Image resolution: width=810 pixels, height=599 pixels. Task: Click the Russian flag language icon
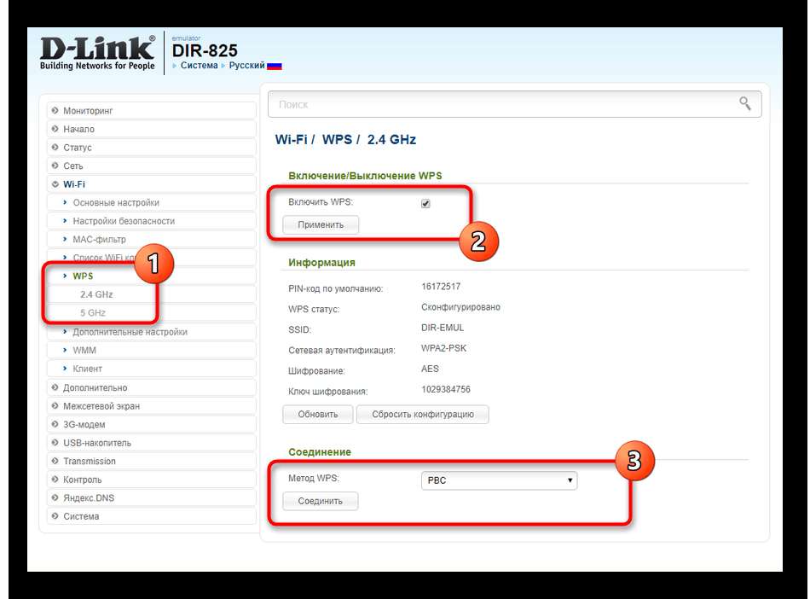click(x=275, y=67)
